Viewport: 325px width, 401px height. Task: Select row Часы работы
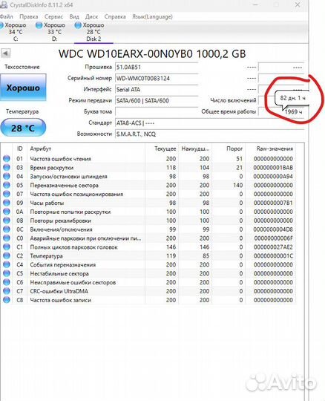pyautogui.click(x=148, y=203)
